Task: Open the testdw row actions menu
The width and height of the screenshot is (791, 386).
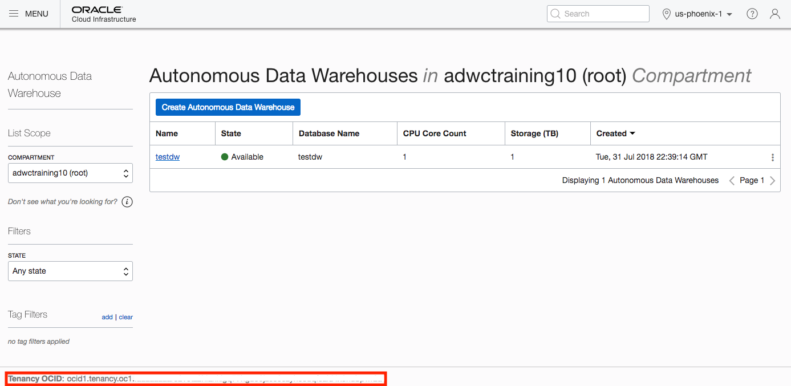Action: (772, 157)
